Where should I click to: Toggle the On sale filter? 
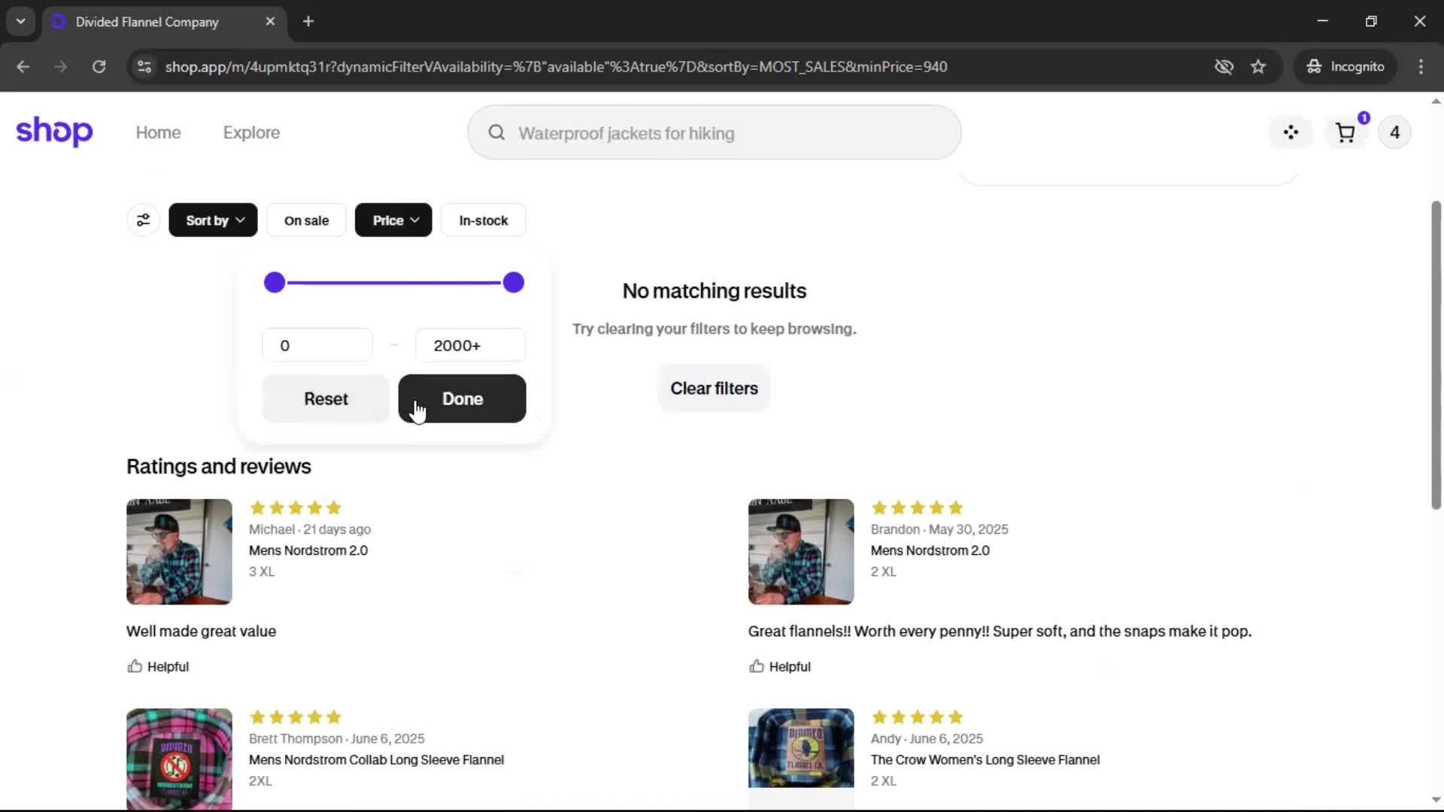(x=306, y=220)
